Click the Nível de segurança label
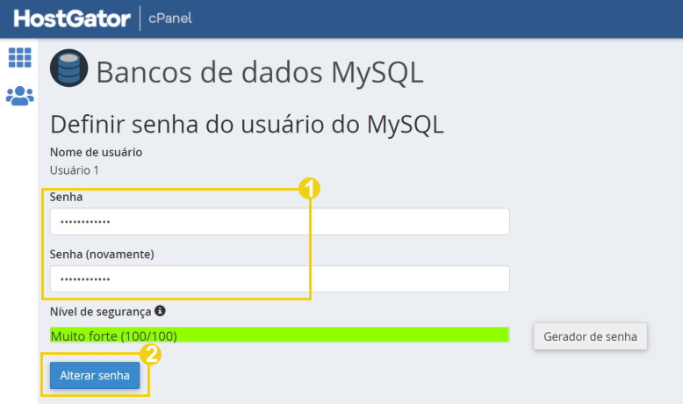Image resolution: width=683 pixels, height=404 pixels. click(100, 312)
